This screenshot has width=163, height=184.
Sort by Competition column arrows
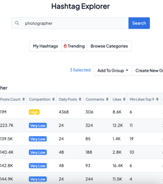point(53,99)
